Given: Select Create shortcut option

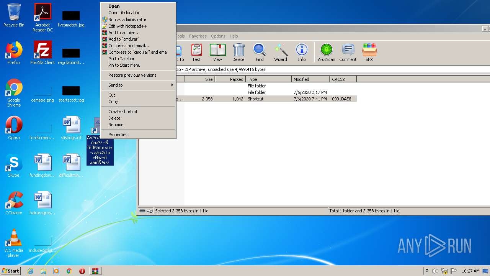Looking at the screenshot, I should (138, 112).
